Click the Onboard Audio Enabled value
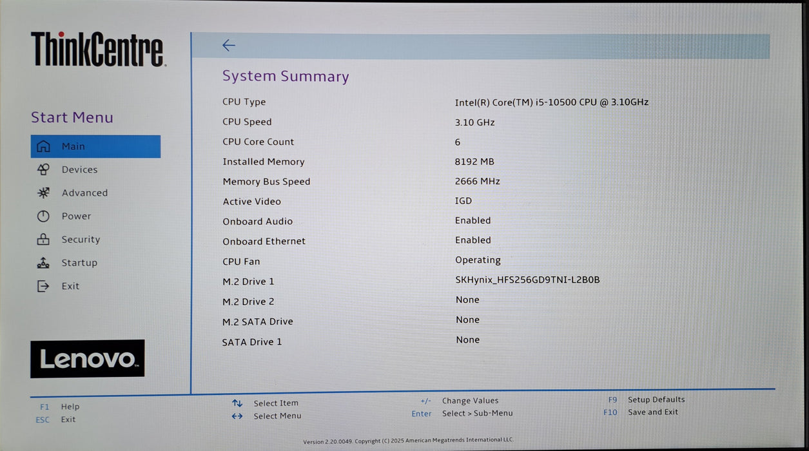The width and height of the screenshot is (809, 451). 473,220
